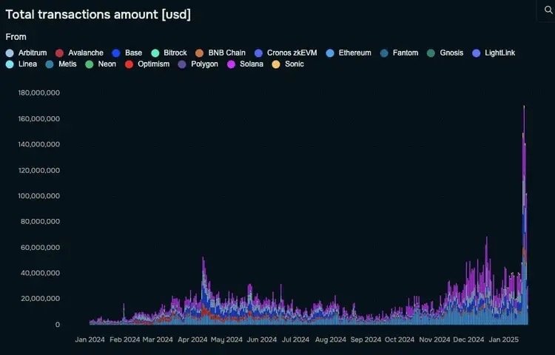Click the search magnifier icon
555x355 pixels.
pos(548,10)
